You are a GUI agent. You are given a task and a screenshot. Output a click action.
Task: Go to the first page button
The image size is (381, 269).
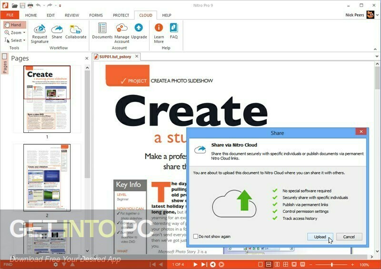click(x=152, y=264)
